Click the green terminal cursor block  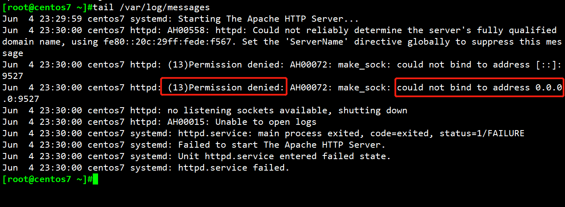coord(96,179)
